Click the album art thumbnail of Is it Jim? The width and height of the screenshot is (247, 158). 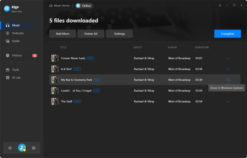point(55,69)
